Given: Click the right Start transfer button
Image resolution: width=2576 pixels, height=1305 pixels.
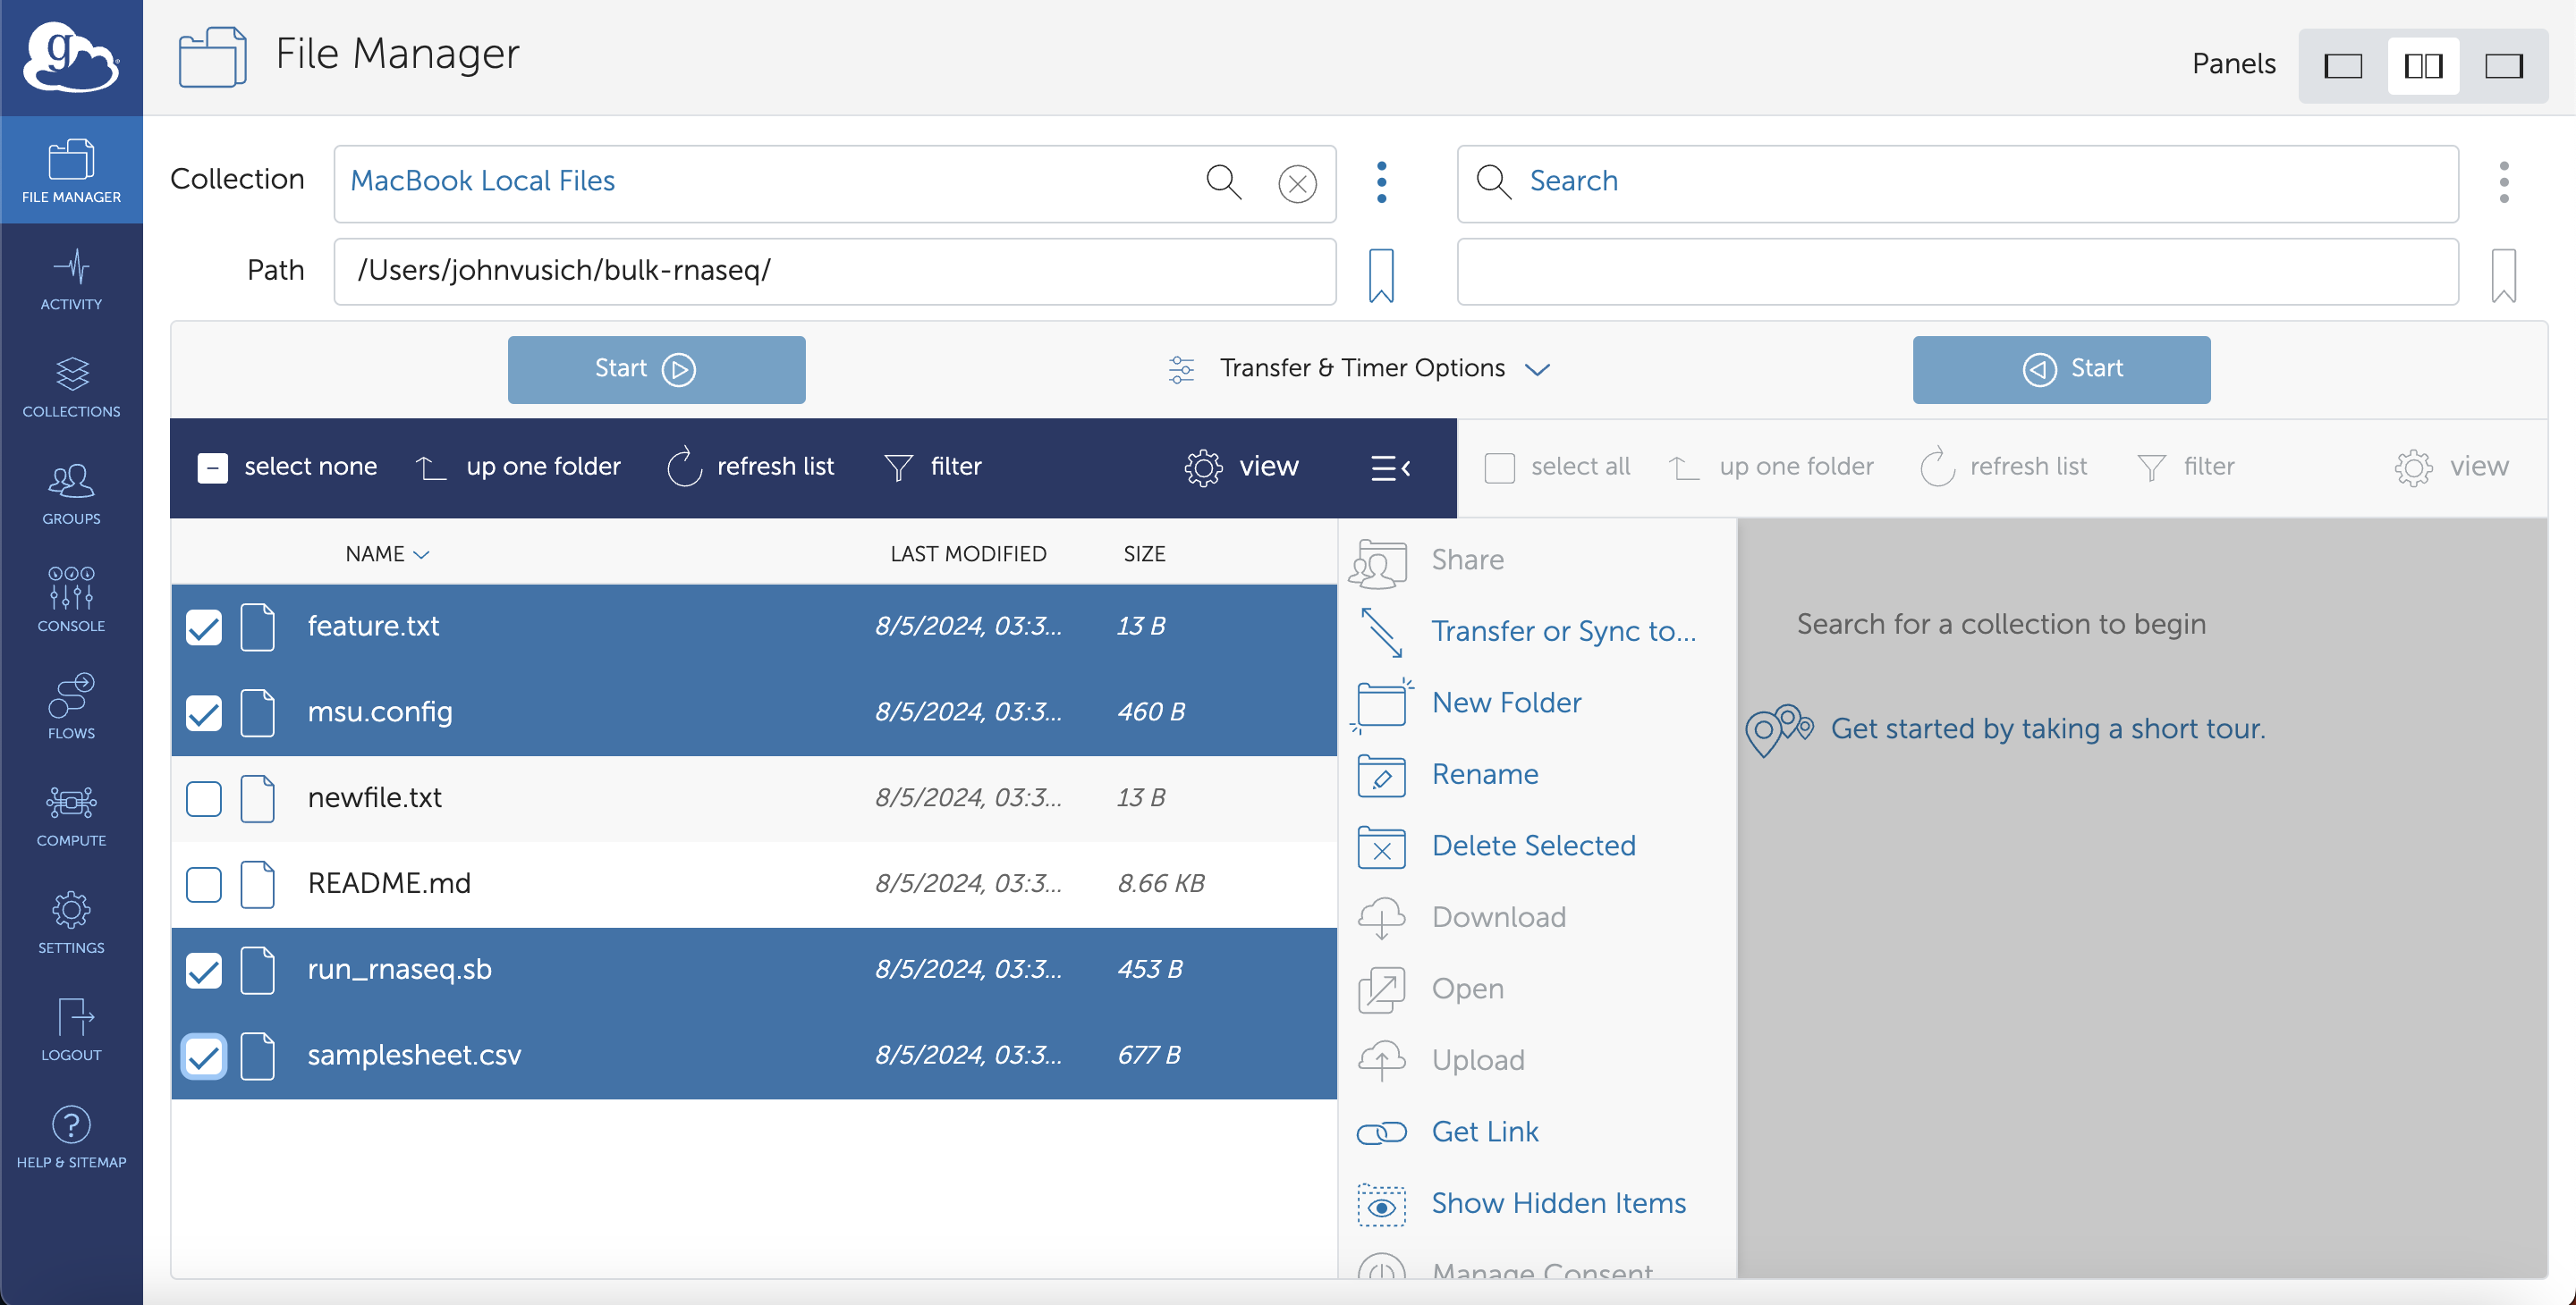Looking at the screenshot, I should [2061, 370].
